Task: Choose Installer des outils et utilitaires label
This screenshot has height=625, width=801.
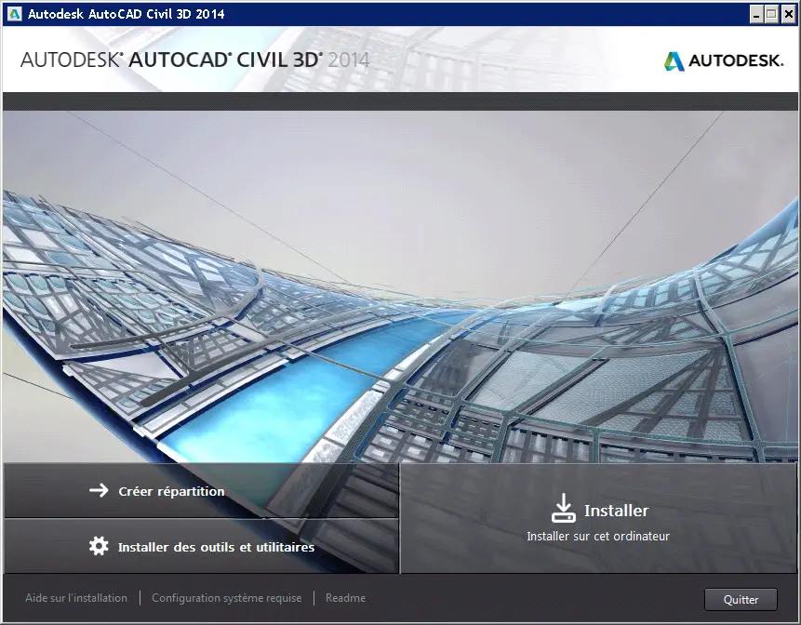Action: click(x=216, y=548)
